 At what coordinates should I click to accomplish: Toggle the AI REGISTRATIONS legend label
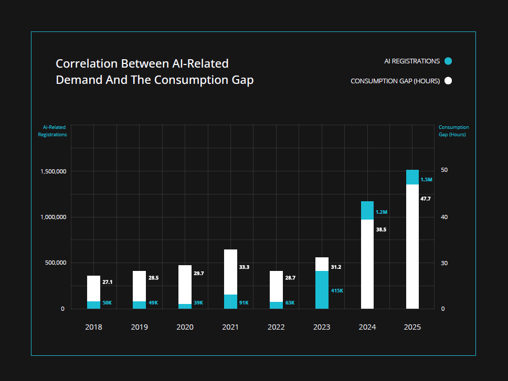tap(411, 61)
